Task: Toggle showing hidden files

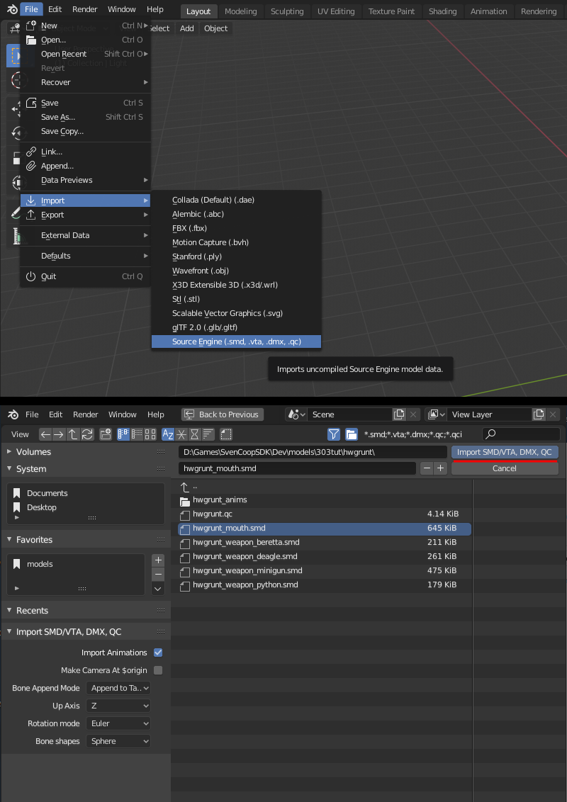Action: coord(225,434)
